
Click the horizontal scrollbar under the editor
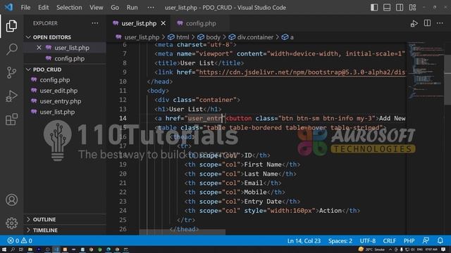183,232
